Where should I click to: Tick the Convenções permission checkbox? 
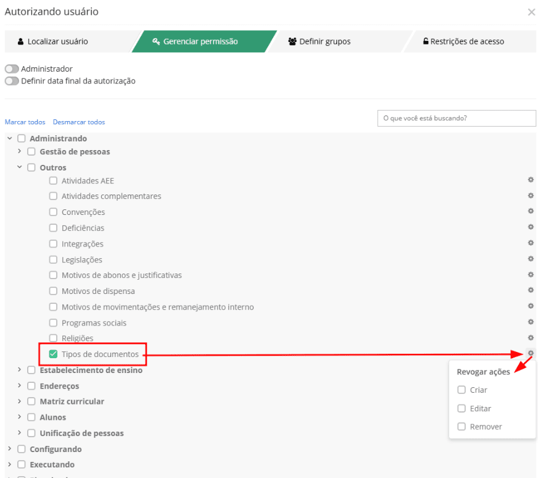[x=53, y=212]
